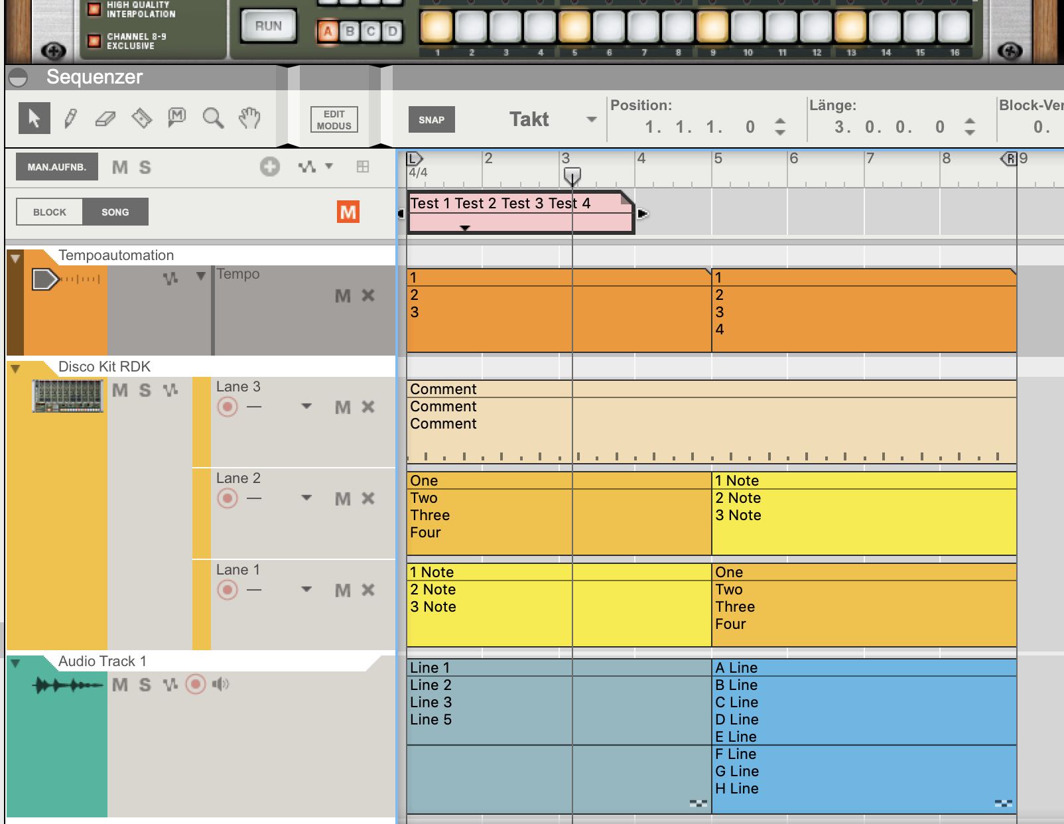Image resolution: width=1064 pixels, height=824 pixels.
Task: Enable record on Lane 3
Action: [228, 407]
